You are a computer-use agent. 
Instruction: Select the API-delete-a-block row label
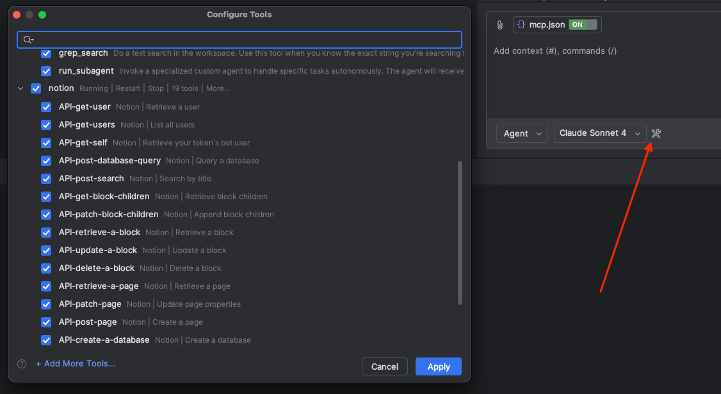tap(97, 268)
